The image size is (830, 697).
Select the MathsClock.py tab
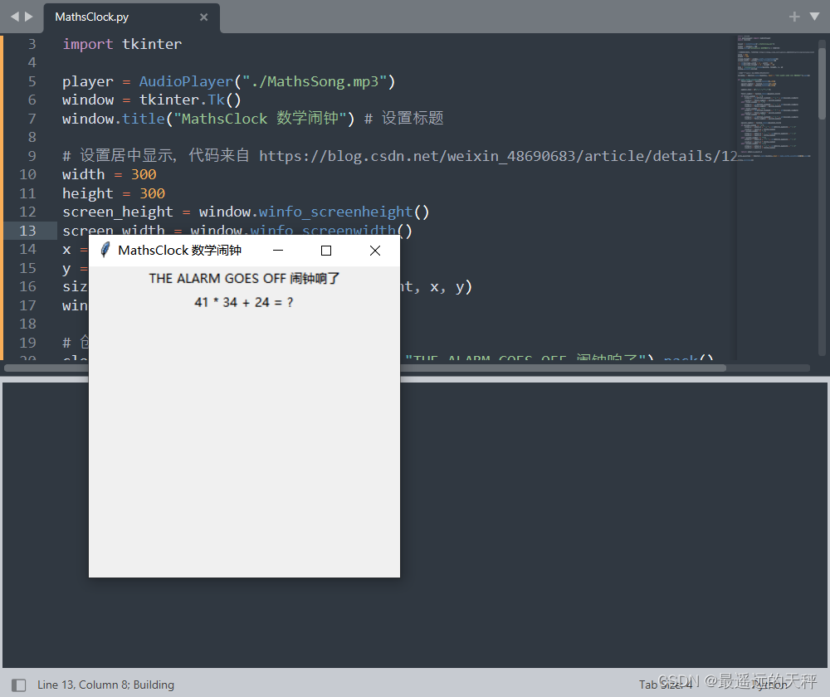pyautogui.click(x=91, y=17)
